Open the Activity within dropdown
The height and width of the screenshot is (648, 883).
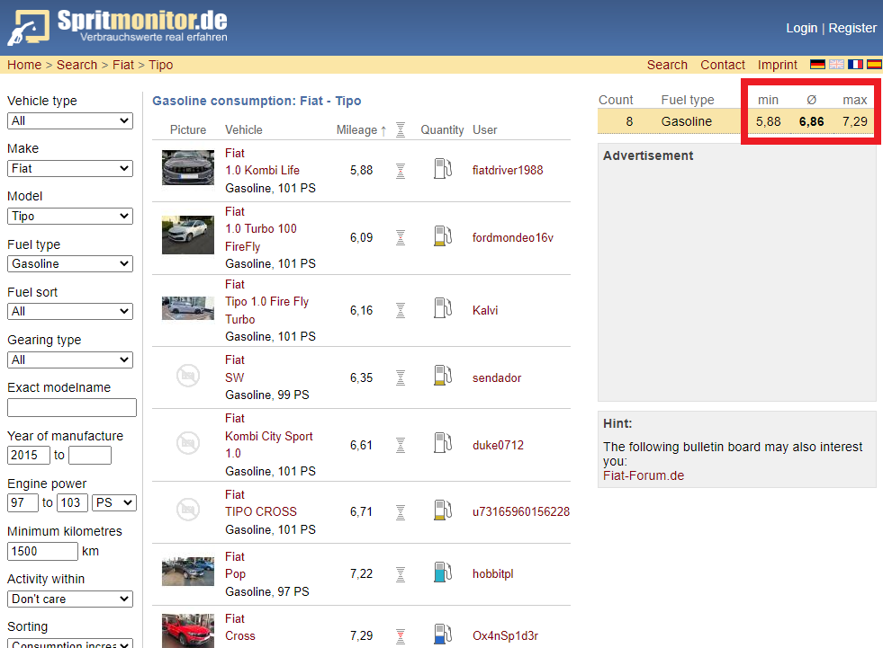[70, 599]
